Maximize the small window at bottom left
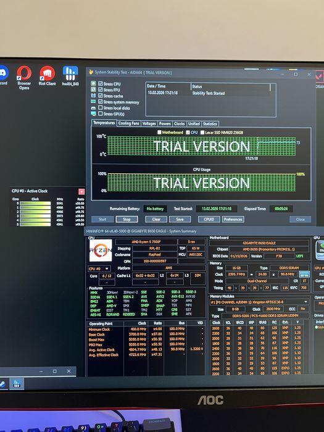The height and width of the screenshot is (432, 324). 55,372
